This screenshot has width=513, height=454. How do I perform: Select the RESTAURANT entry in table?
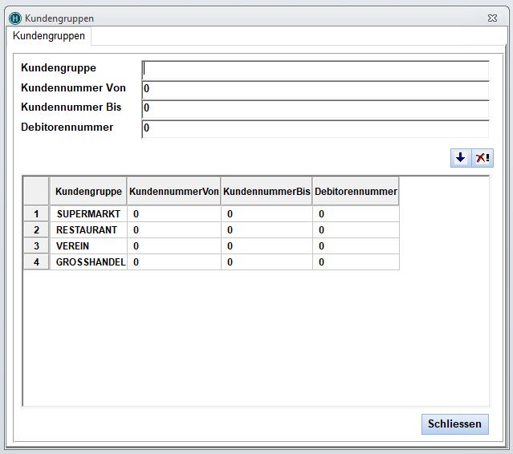point(87,230)
